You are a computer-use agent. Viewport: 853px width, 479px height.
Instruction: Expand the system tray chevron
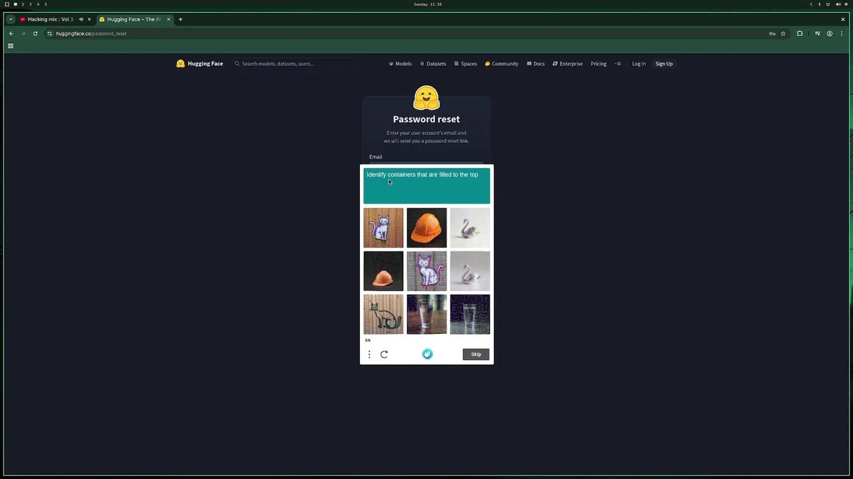point(811,4)
